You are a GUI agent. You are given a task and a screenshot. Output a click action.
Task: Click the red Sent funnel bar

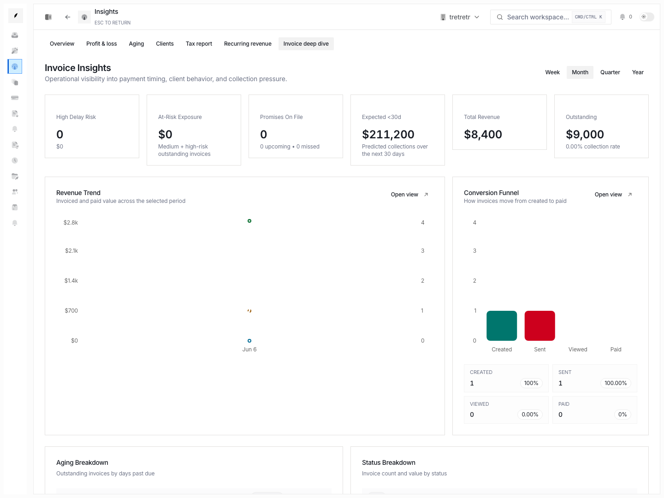coord(540,326)
